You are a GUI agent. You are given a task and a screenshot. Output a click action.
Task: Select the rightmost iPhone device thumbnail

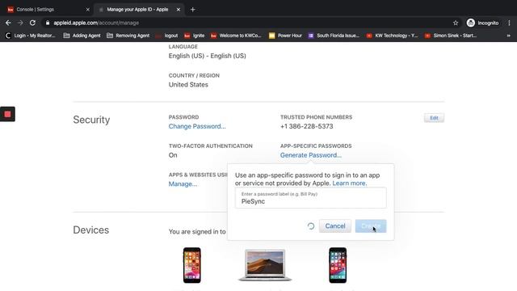338,265
